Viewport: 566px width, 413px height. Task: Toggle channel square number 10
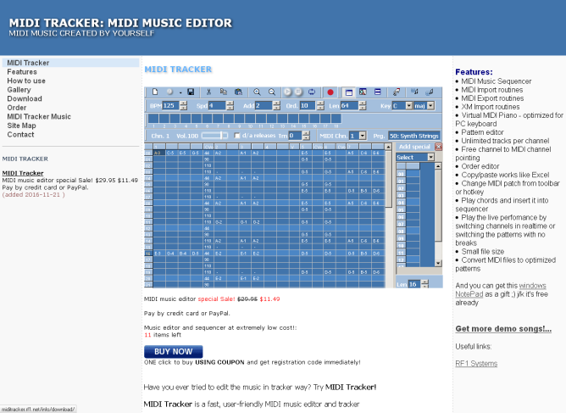(x=250, y=118)
